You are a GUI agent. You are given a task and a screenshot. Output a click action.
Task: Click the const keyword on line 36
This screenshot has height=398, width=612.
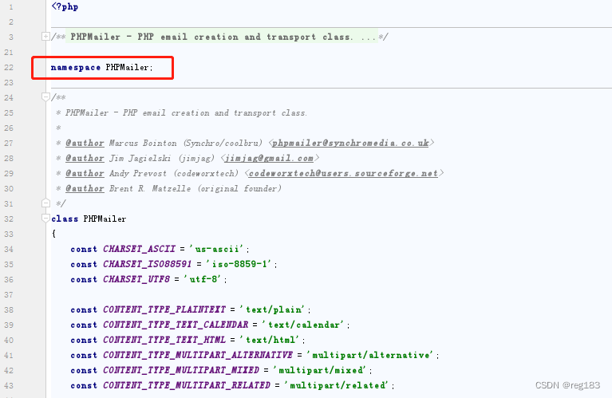coord(84,279)
